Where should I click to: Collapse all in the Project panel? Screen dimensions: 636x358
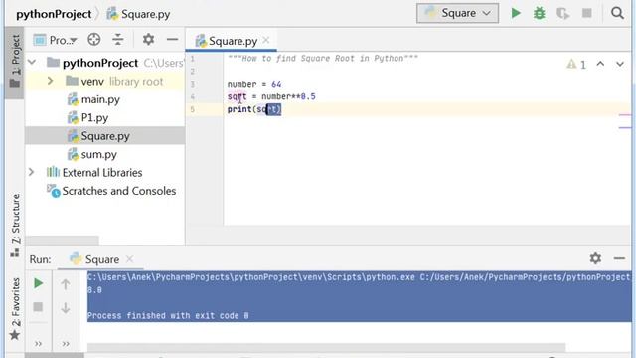point(118,40)
